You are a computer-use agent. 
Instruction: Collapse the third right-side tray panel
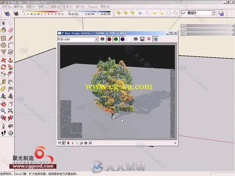pyautogui.click(x=233, y=34)
